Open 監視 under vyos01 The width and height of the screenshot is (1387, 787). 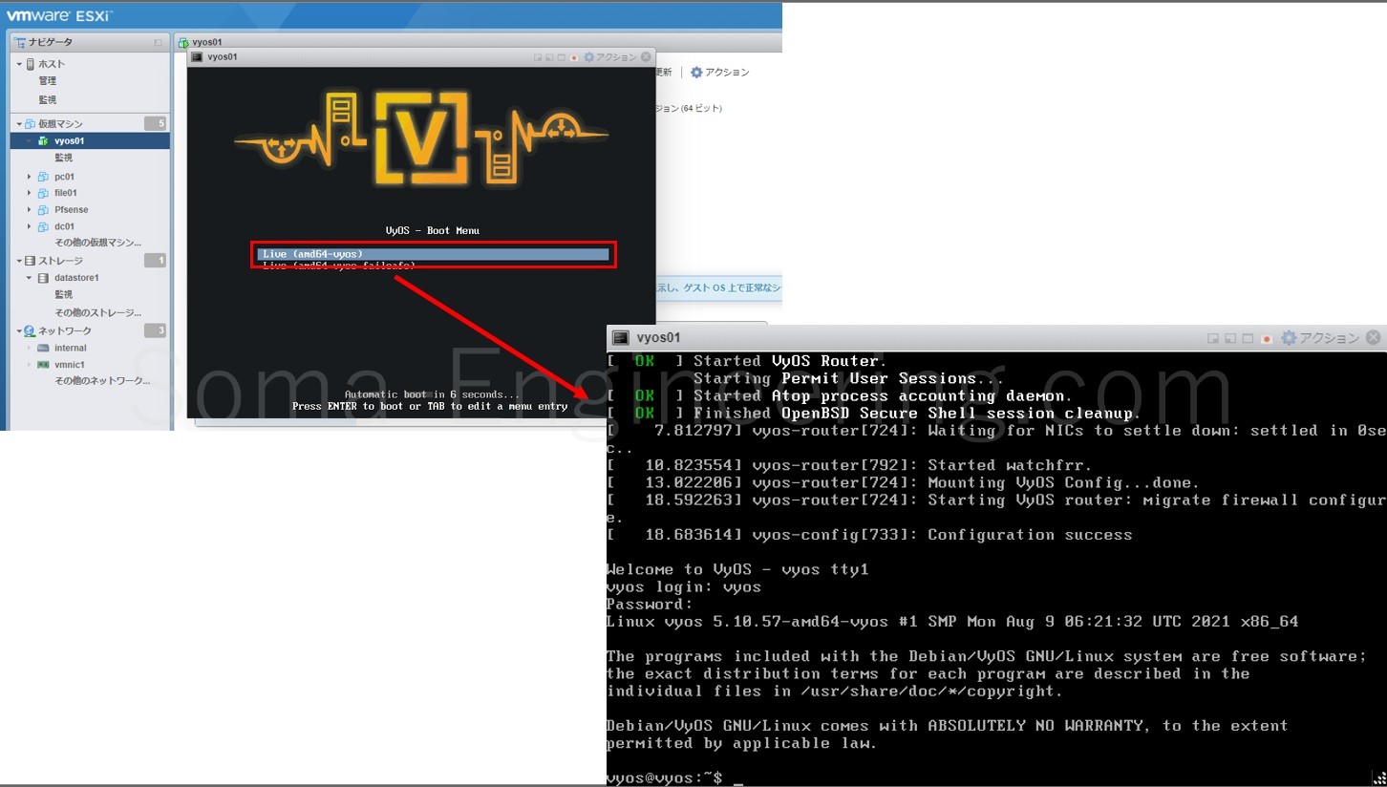pos(63,159)
